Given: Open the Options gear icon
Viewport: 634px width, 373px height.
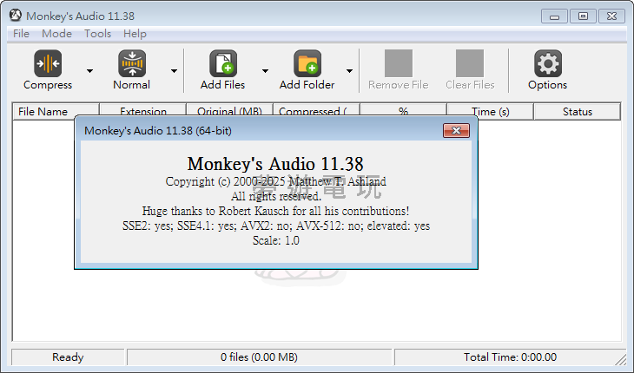Looking at the screenshot, I should point(547,63).
